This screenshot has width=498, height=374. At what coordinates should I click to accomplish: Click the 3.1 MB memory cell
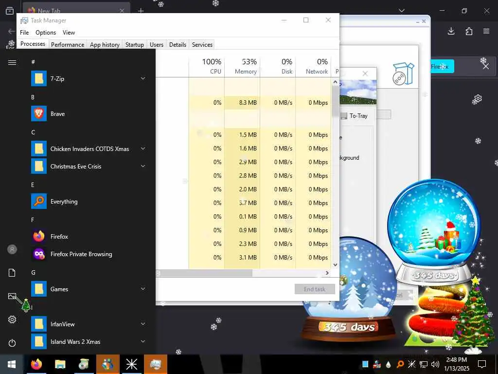click(242, 257)
